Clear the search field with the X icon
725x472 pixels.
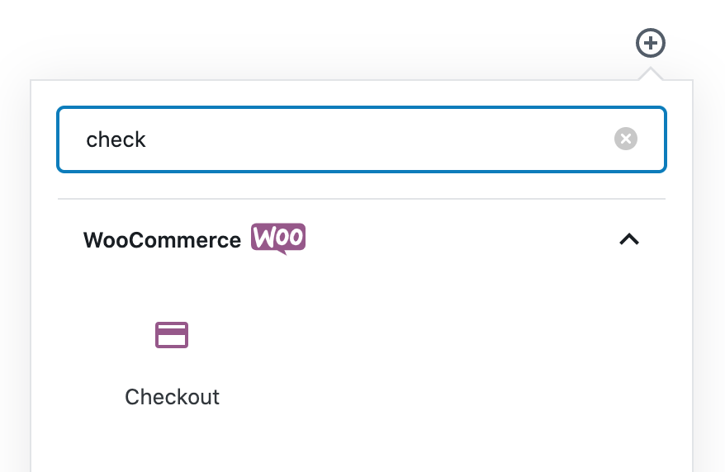(x=626, y=139)
